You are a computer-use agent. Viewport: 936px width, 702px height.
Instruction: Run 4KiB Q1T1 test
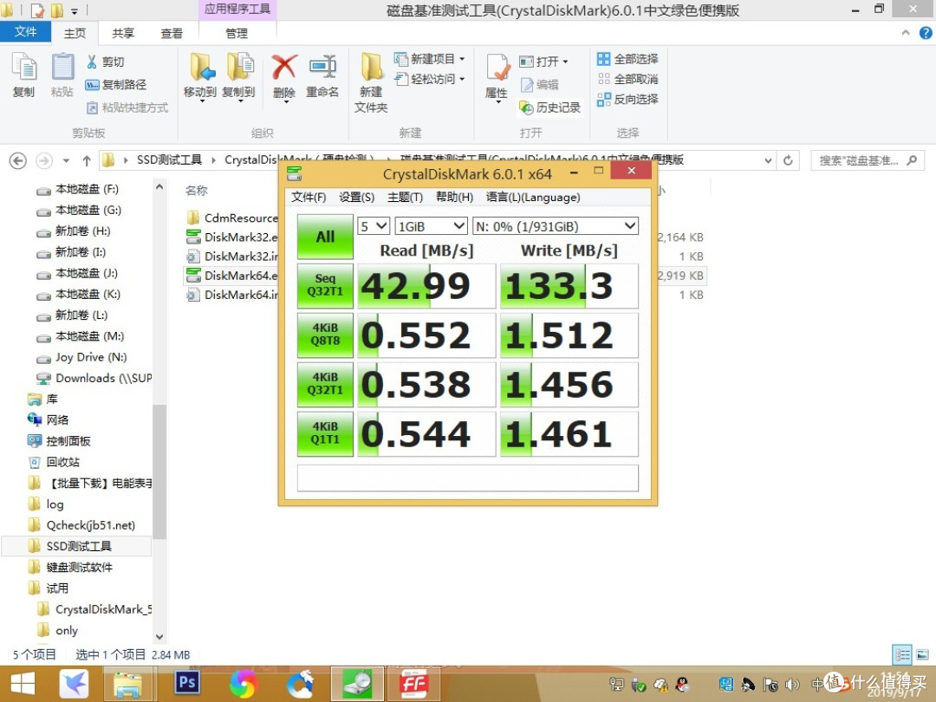pyautogui.click(x=325, y=434)
